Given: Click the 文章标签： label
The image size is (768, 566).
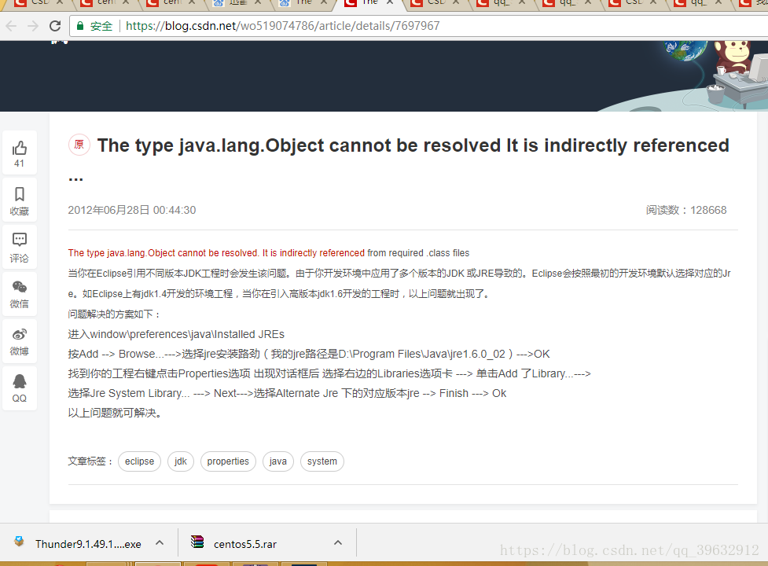Looking at the screenshot, I should pyautogui.click(x=90, y=461).
